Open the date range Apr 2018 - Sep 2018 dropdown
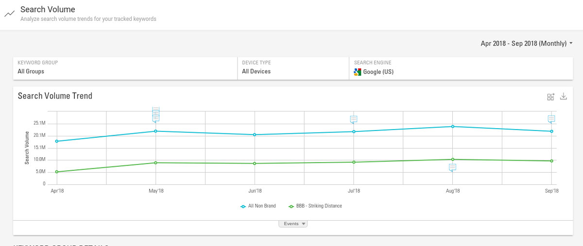 527,44
